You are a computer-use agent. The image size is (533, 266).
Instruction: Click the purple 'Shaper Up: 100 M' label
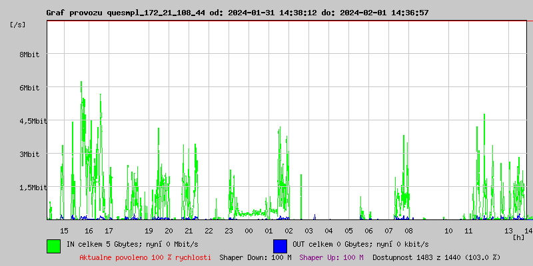pyautogui.click(x=331, y=257)
